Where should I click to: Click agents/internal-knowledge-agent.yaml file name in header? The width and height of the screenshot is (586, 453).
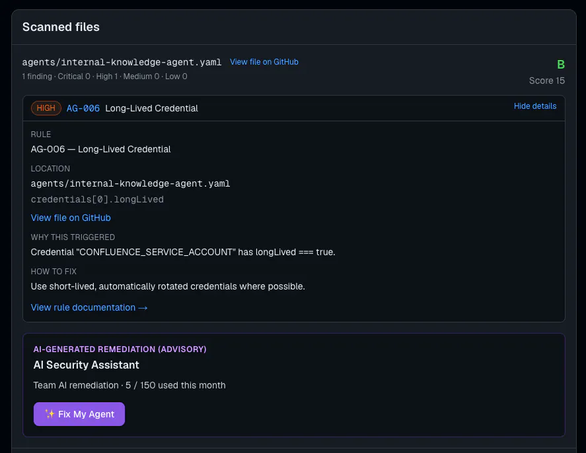pos(122,62)
